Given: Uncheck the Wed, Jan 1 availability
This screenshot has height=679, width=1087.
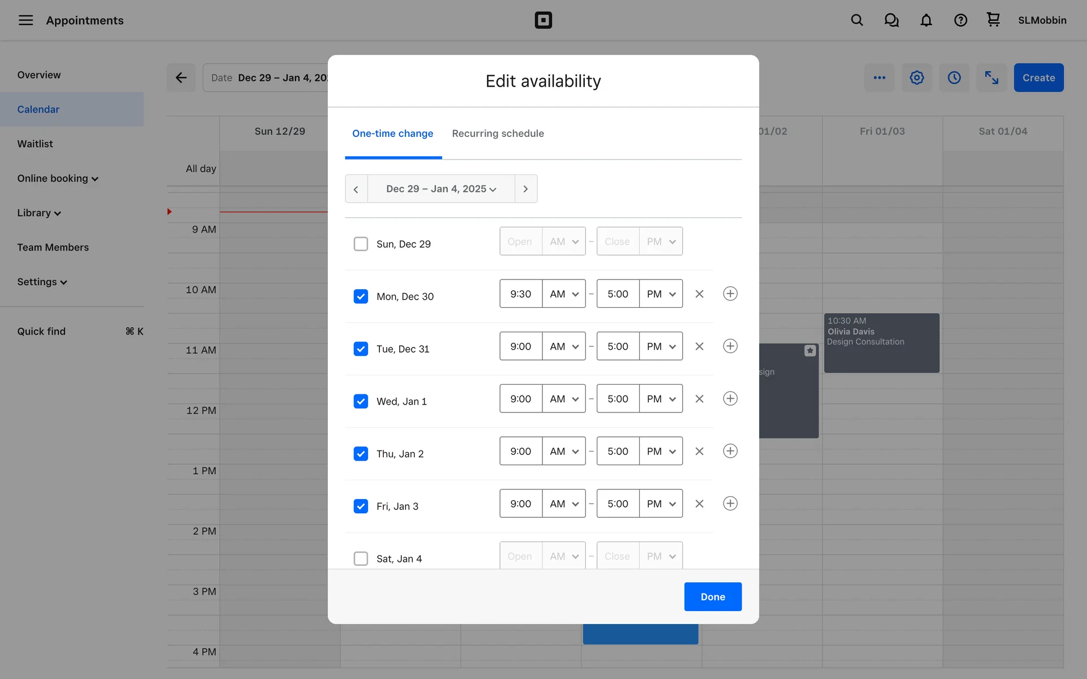Looking at the screenshot, I should pyautogui.click(x=361, y=401).
